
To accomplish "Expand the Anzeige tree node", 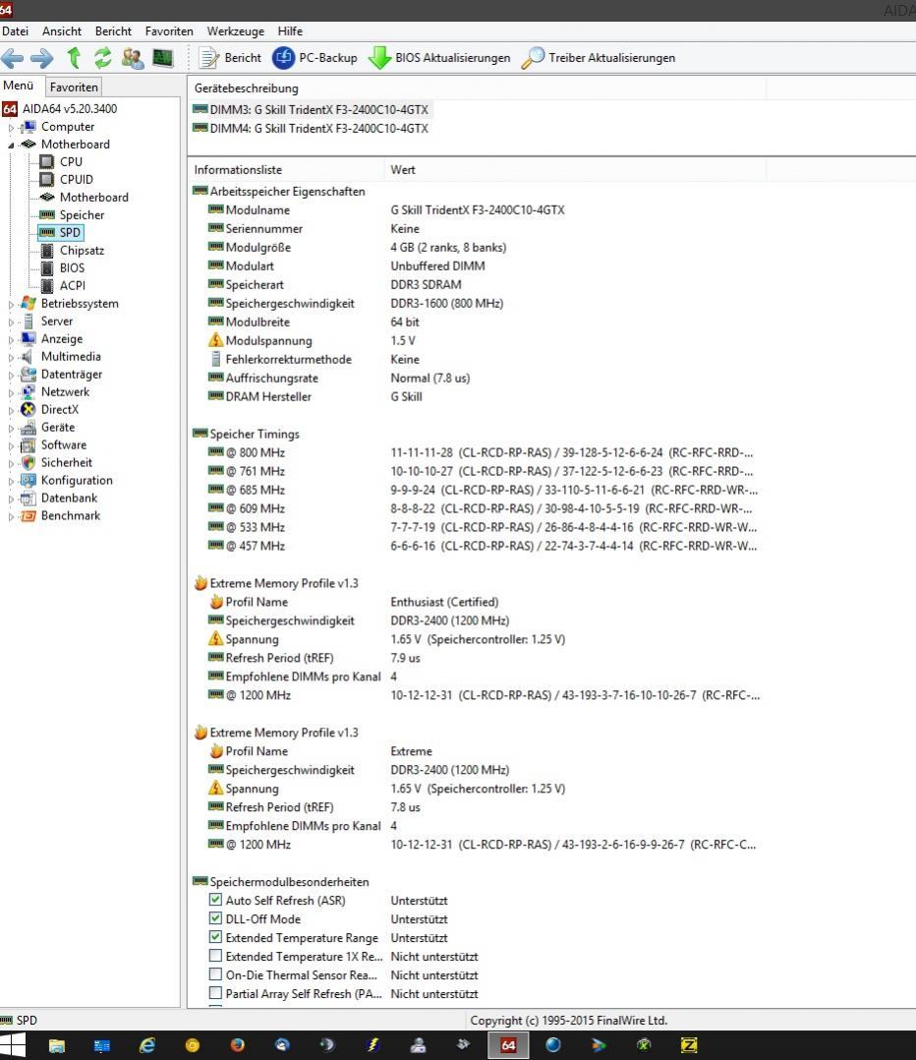I will pos(11,339).
